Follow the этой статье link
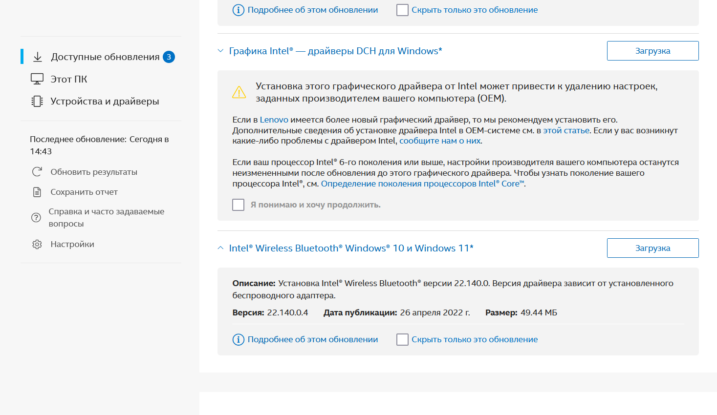The width and height of the screenshot is (717, 415). click(x=566, y=130)
